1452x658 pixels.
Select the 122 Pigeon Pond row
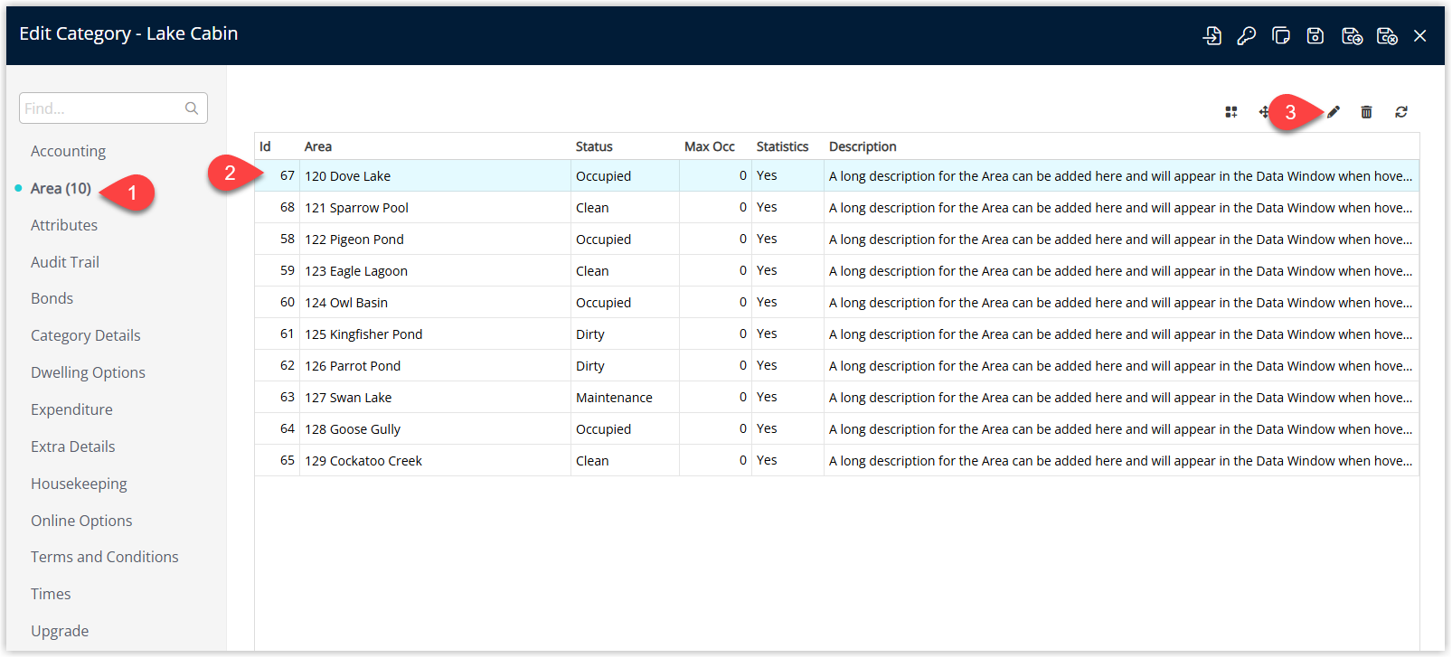click(837, 239)
